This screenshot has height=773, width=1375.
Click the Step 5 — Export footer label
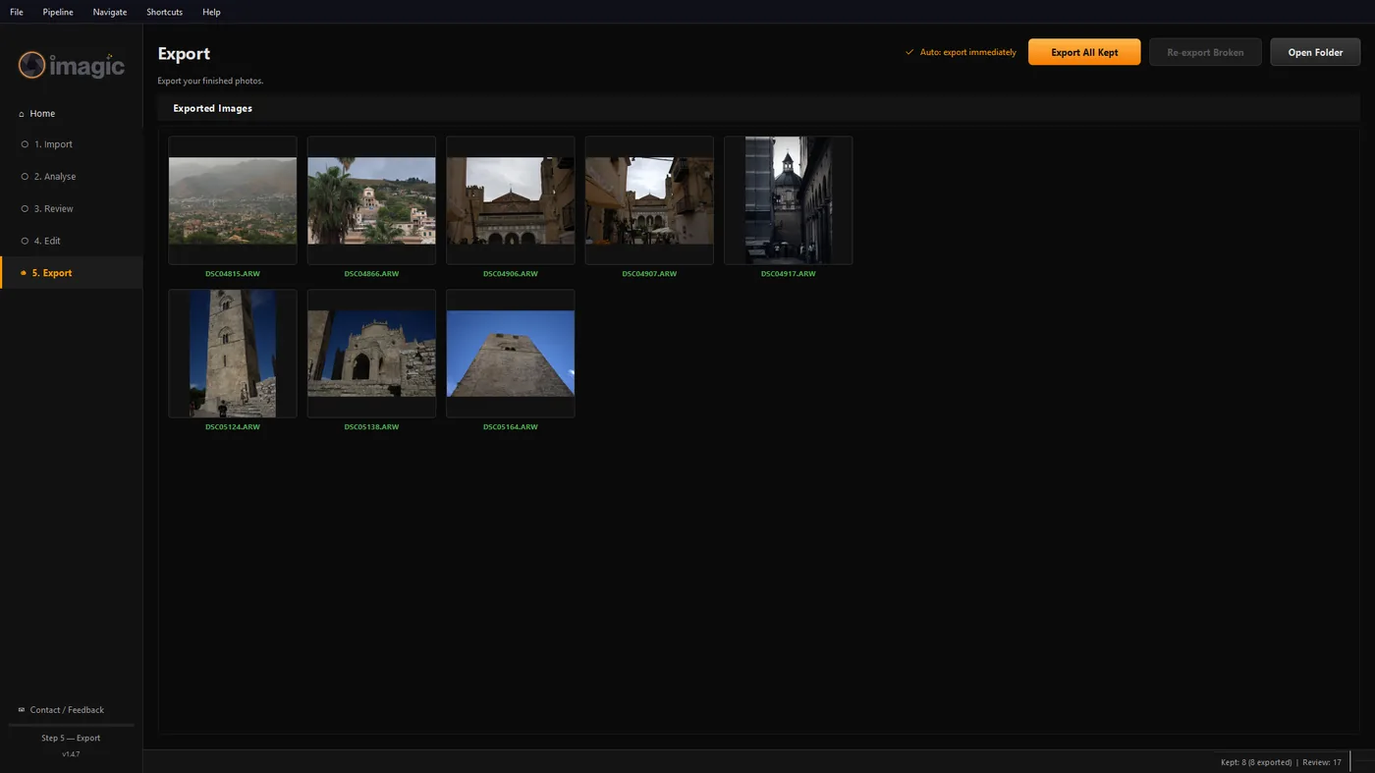tap(71, 738)
